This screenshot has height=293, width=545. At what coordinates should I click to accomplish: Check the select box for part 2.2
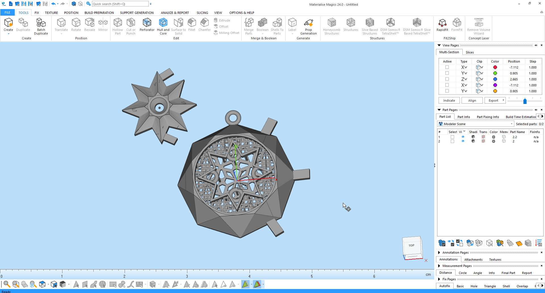point(452,137)
